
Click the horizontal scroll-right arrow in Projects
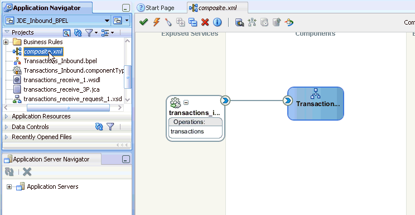[120, 108]
